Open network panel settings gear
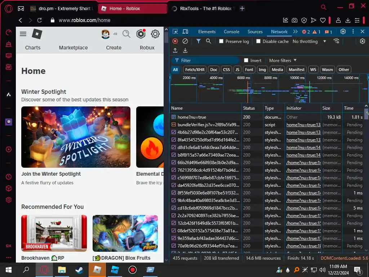The image size is (369, 277). pyautogui.click(x=363, y=41)
